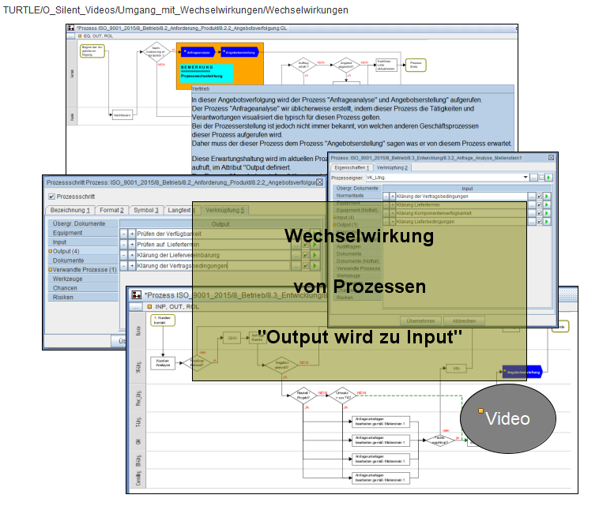Click the Prüfen der Verfügbarkeit output field

tap(213, 234)
